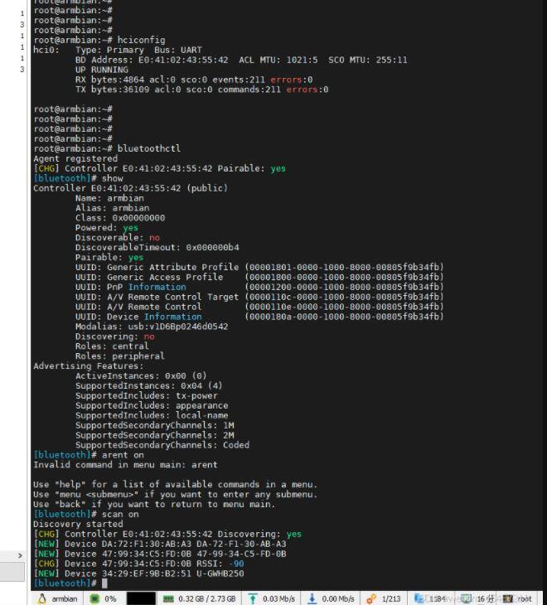
Task: Click 'SupportedIncludes: tx-power' line
Action: coord(147,395)
